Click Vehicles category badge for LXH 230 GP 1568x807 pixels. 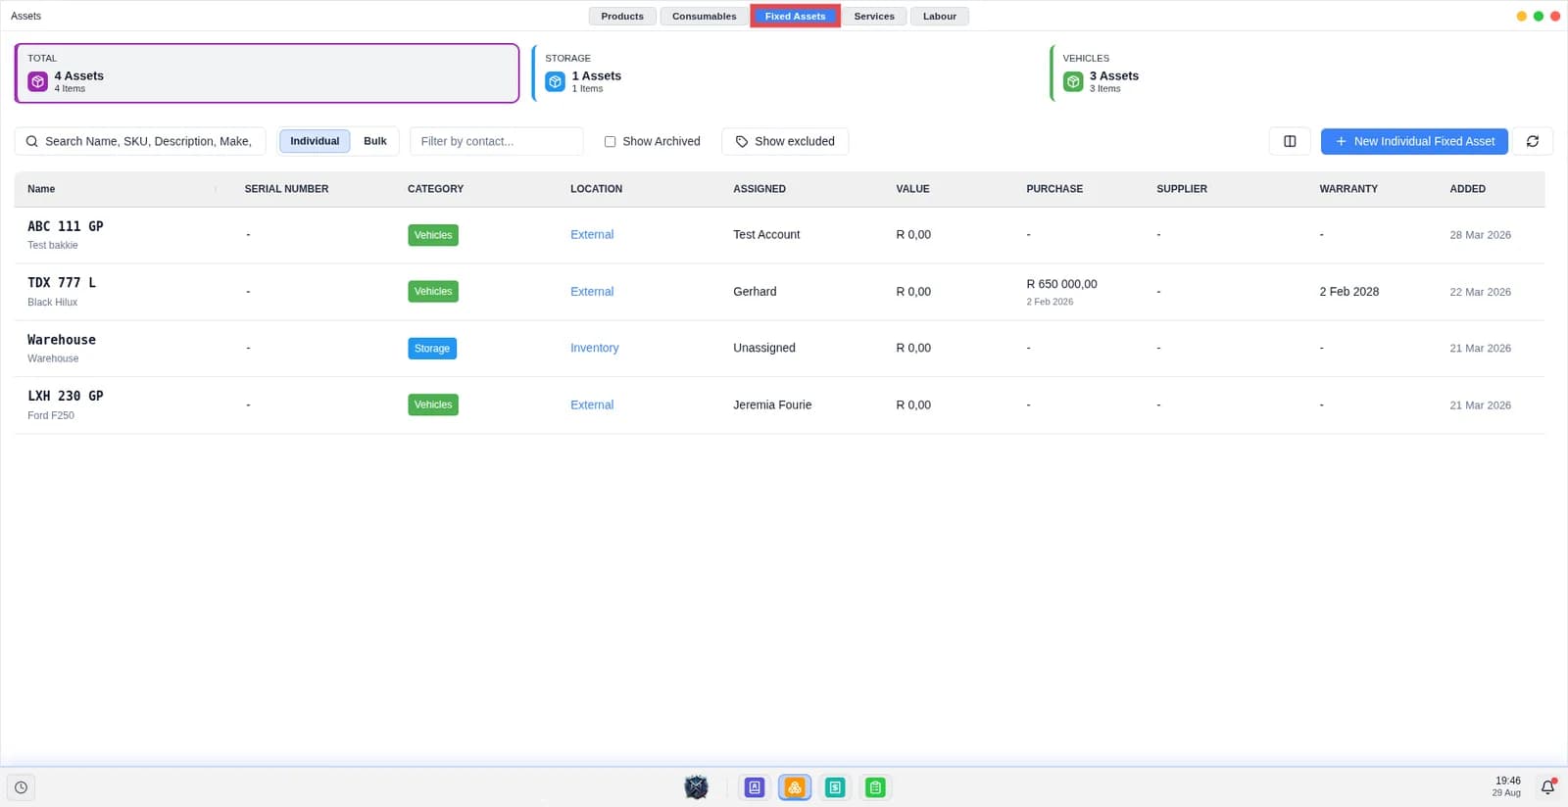pos(433,404)
